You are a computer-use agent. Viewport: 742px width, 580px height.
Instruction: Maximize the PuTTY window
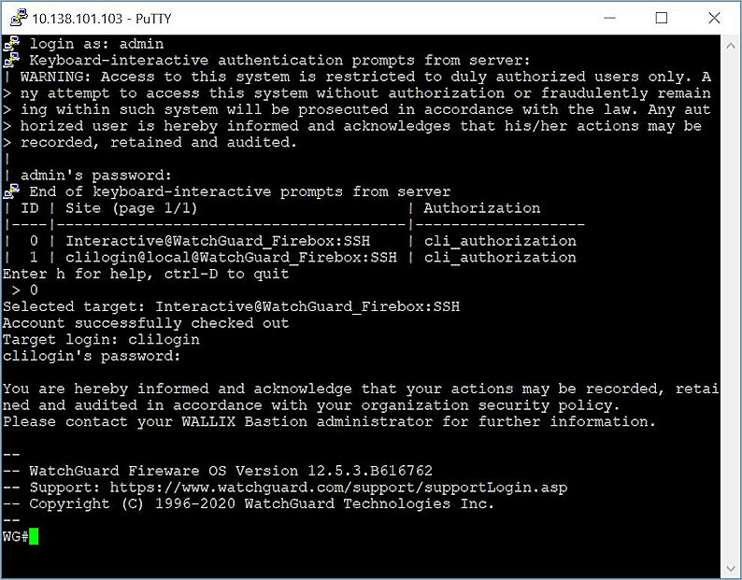[662, 18]
